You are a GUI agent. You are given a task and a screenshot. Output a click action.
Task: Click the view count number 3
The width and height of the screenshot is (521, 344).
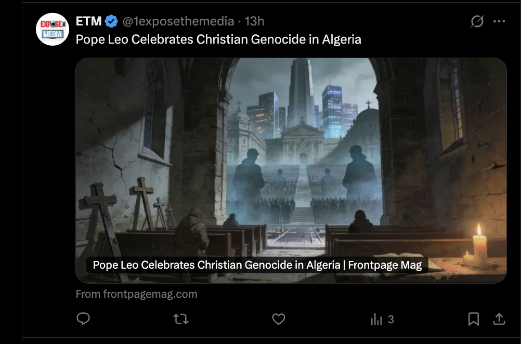[x=391, y=320]
